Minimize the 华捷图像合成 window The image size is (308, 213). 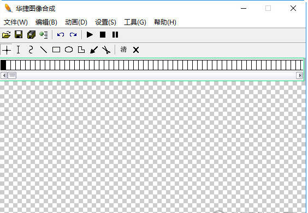[244, 8]
